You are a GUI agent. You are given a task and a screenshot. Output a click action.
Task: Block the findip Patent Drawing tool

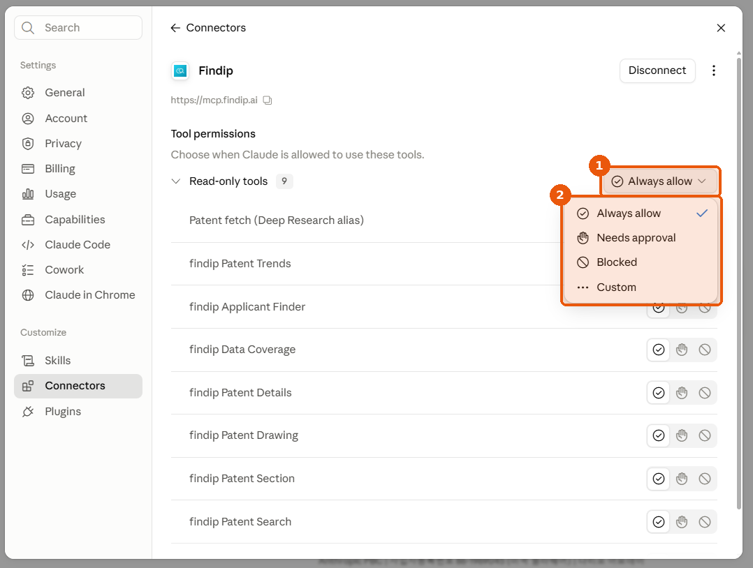coord(705,435)
